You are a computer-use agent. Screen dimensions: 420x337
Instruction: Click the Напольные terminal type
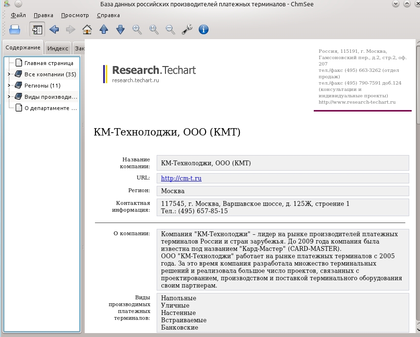click(178, 298)
